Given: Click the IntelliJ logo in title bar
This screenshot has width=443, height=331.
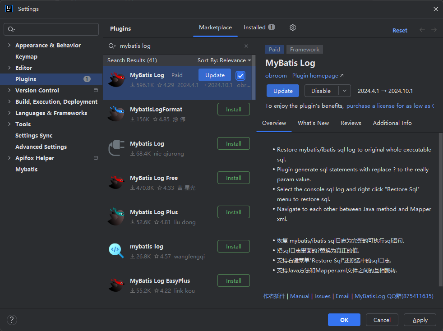Looking at the screenshot, I should (9, 9).
